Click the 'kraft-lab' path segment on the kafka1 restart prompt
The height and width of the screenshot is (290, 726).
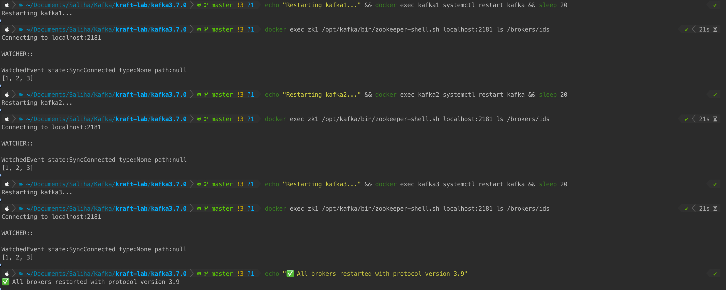[x=131, y=5]
